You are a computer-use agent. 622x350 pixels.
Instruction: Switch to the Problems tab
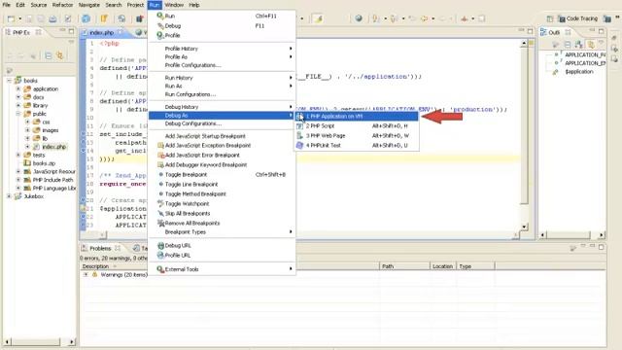click(101, 249)
